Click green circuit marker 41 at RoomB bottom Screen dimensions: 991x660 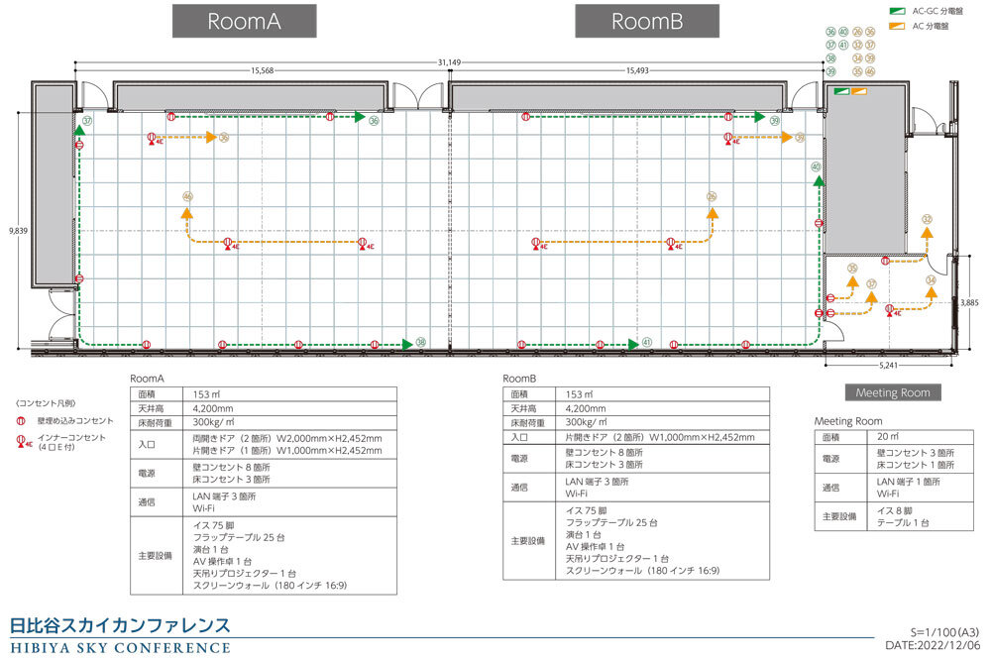click(x=646, y=342)
